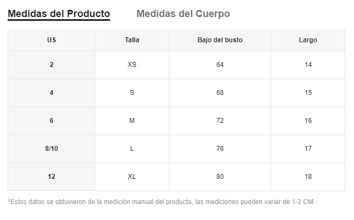354x220 pixels.
Task: Select the M size cell
Action: point(132,121)
